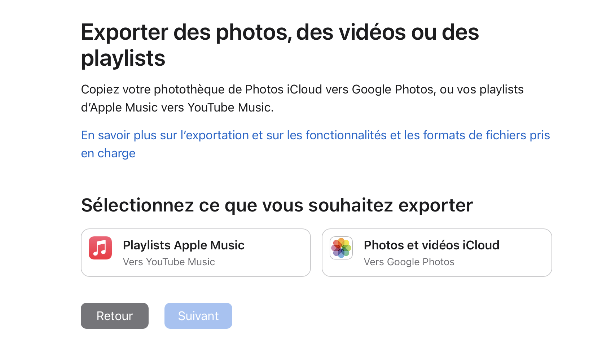611x358 pixels.
Task: Click the 'Vers Google Photos' subtitle
Action: click(x=409, y=262)
